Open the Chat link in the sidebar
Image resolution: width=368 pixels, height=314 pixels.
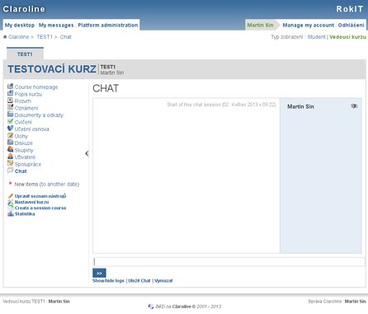(21, 171)
